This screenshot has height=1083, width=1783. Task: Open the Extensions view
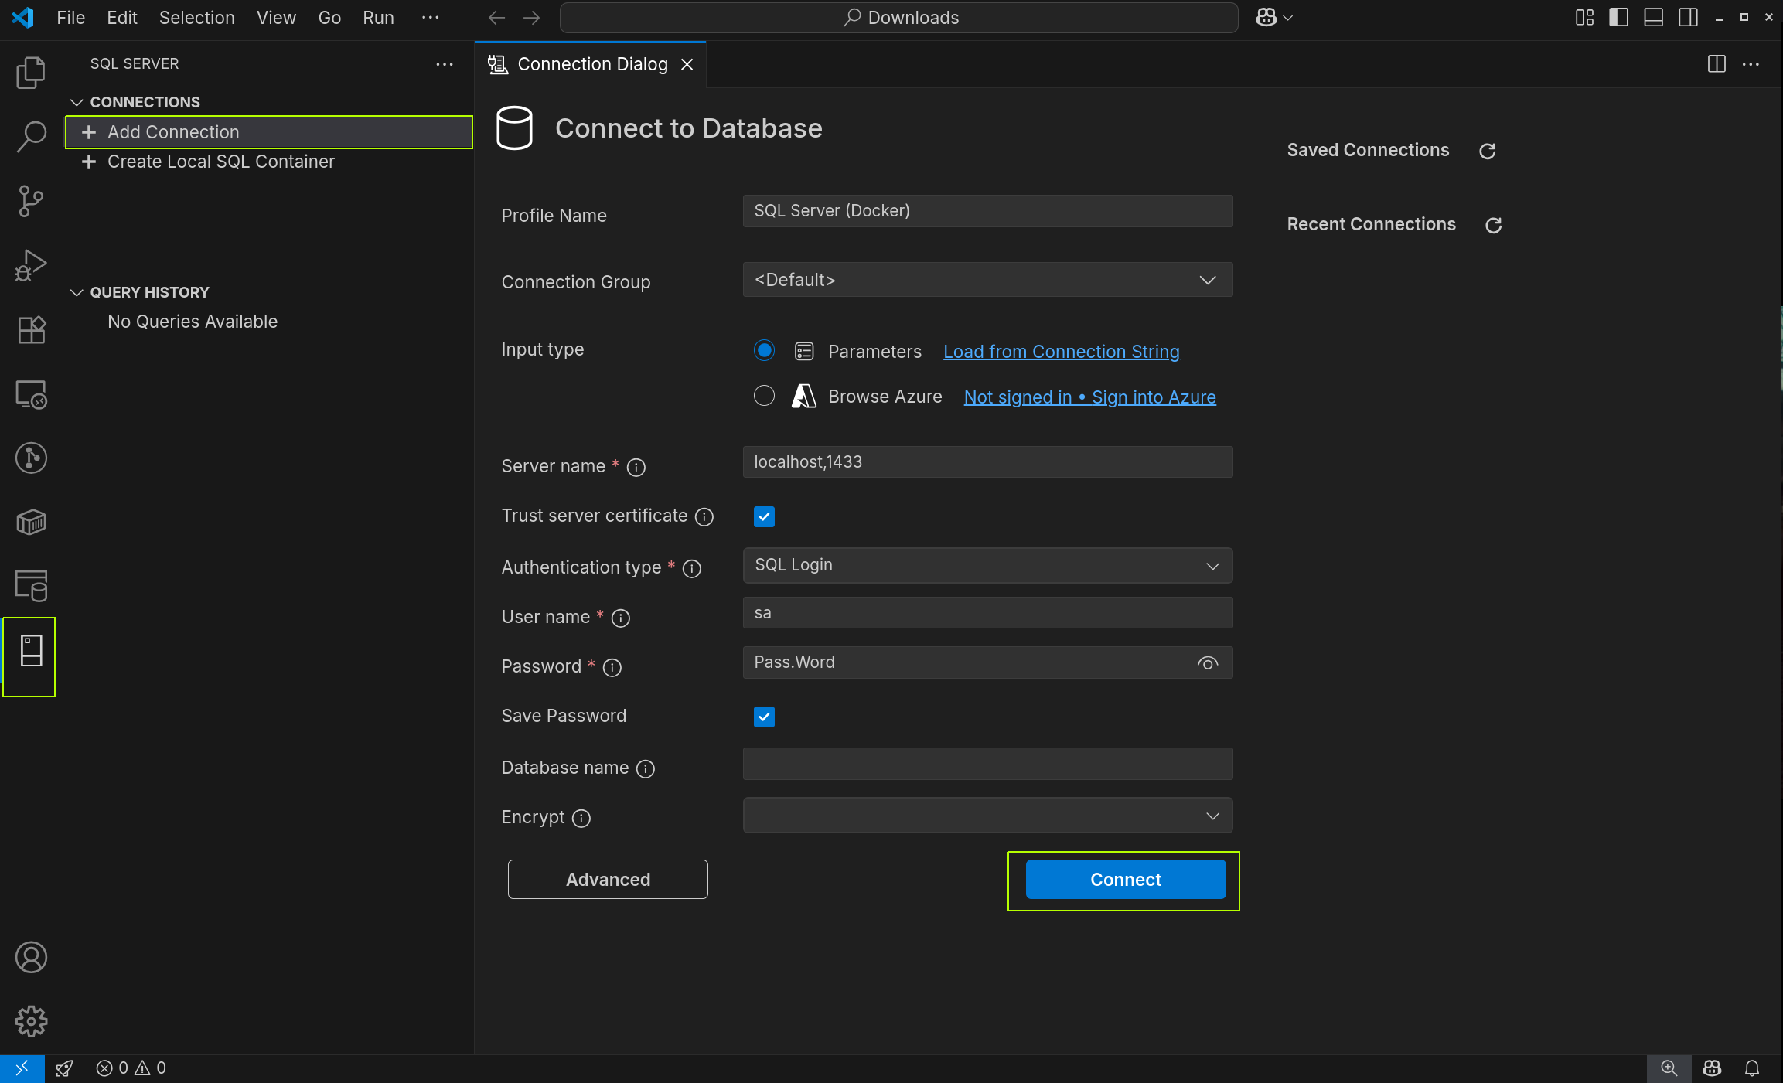click(x=30, y=329)
